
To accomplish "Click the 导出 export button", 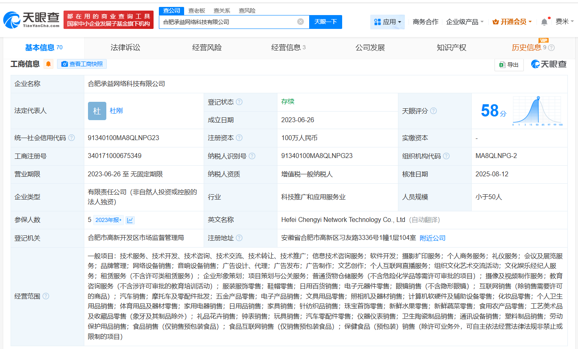I will click(509, 65).
